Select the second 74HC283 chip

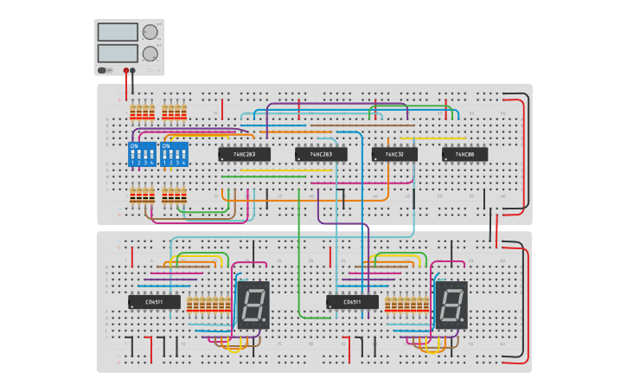321,154
